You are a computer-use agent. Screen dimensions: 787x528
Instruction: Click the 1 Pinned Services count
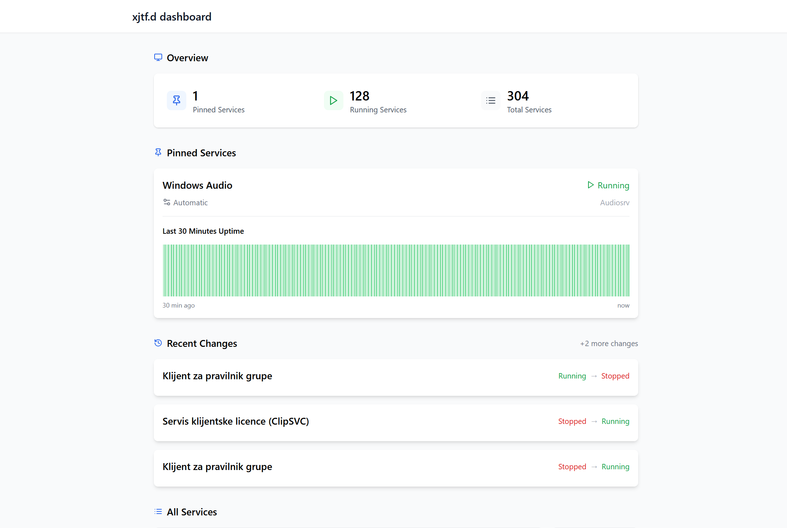pos(195,96)
